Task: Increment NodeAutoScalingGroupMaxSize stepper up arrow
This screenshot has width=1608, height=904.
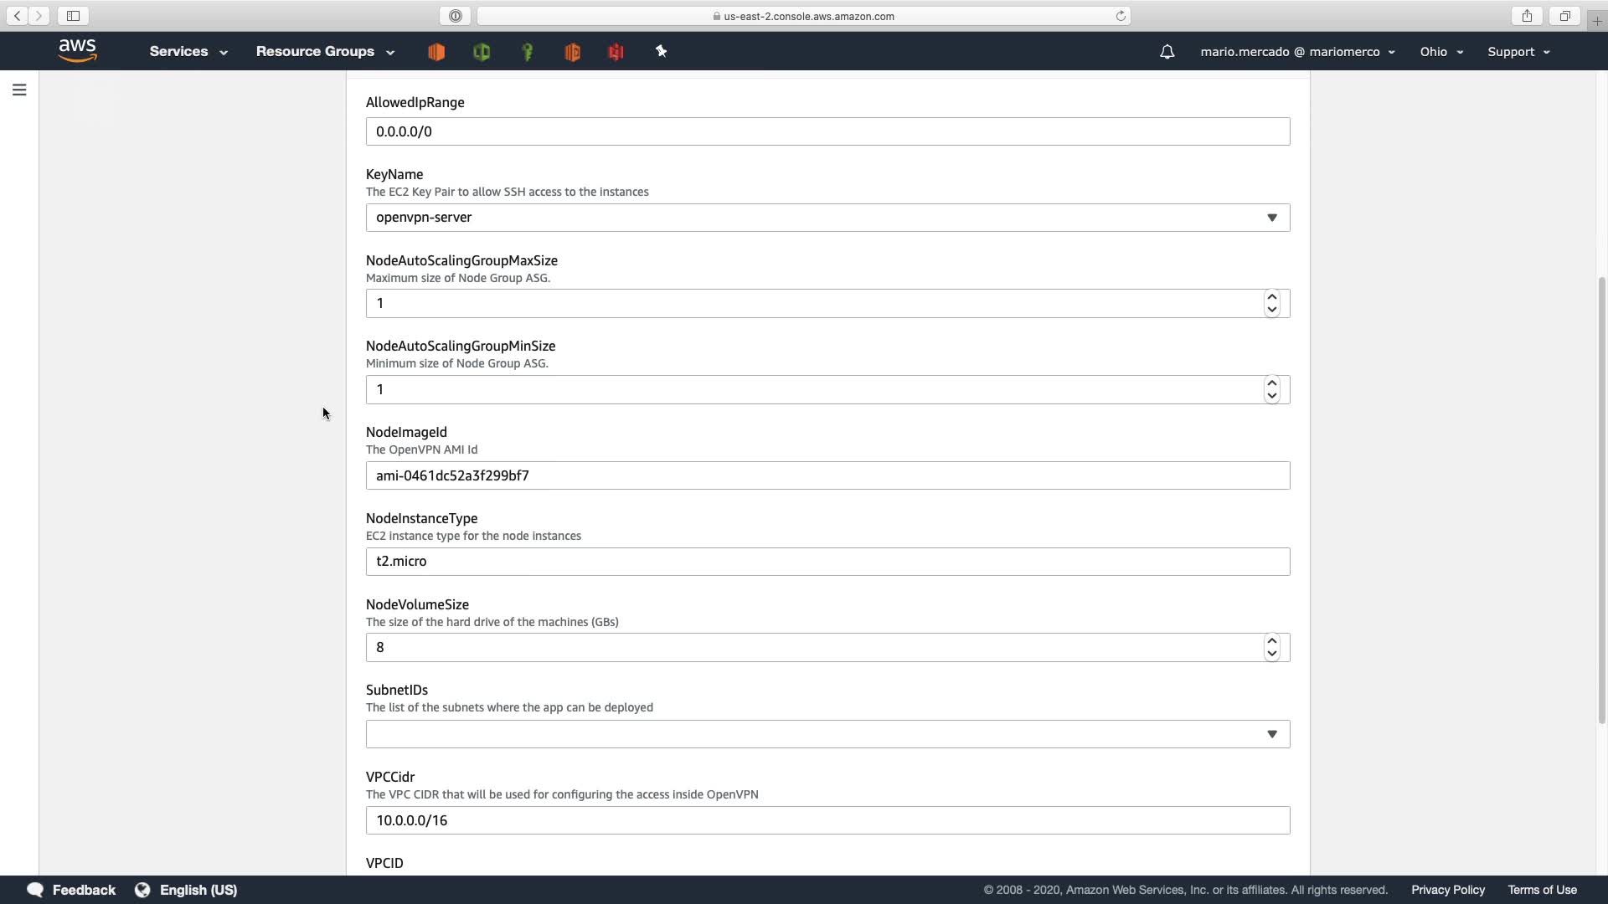Action: pyautogui.click(x=1271, y=297)
